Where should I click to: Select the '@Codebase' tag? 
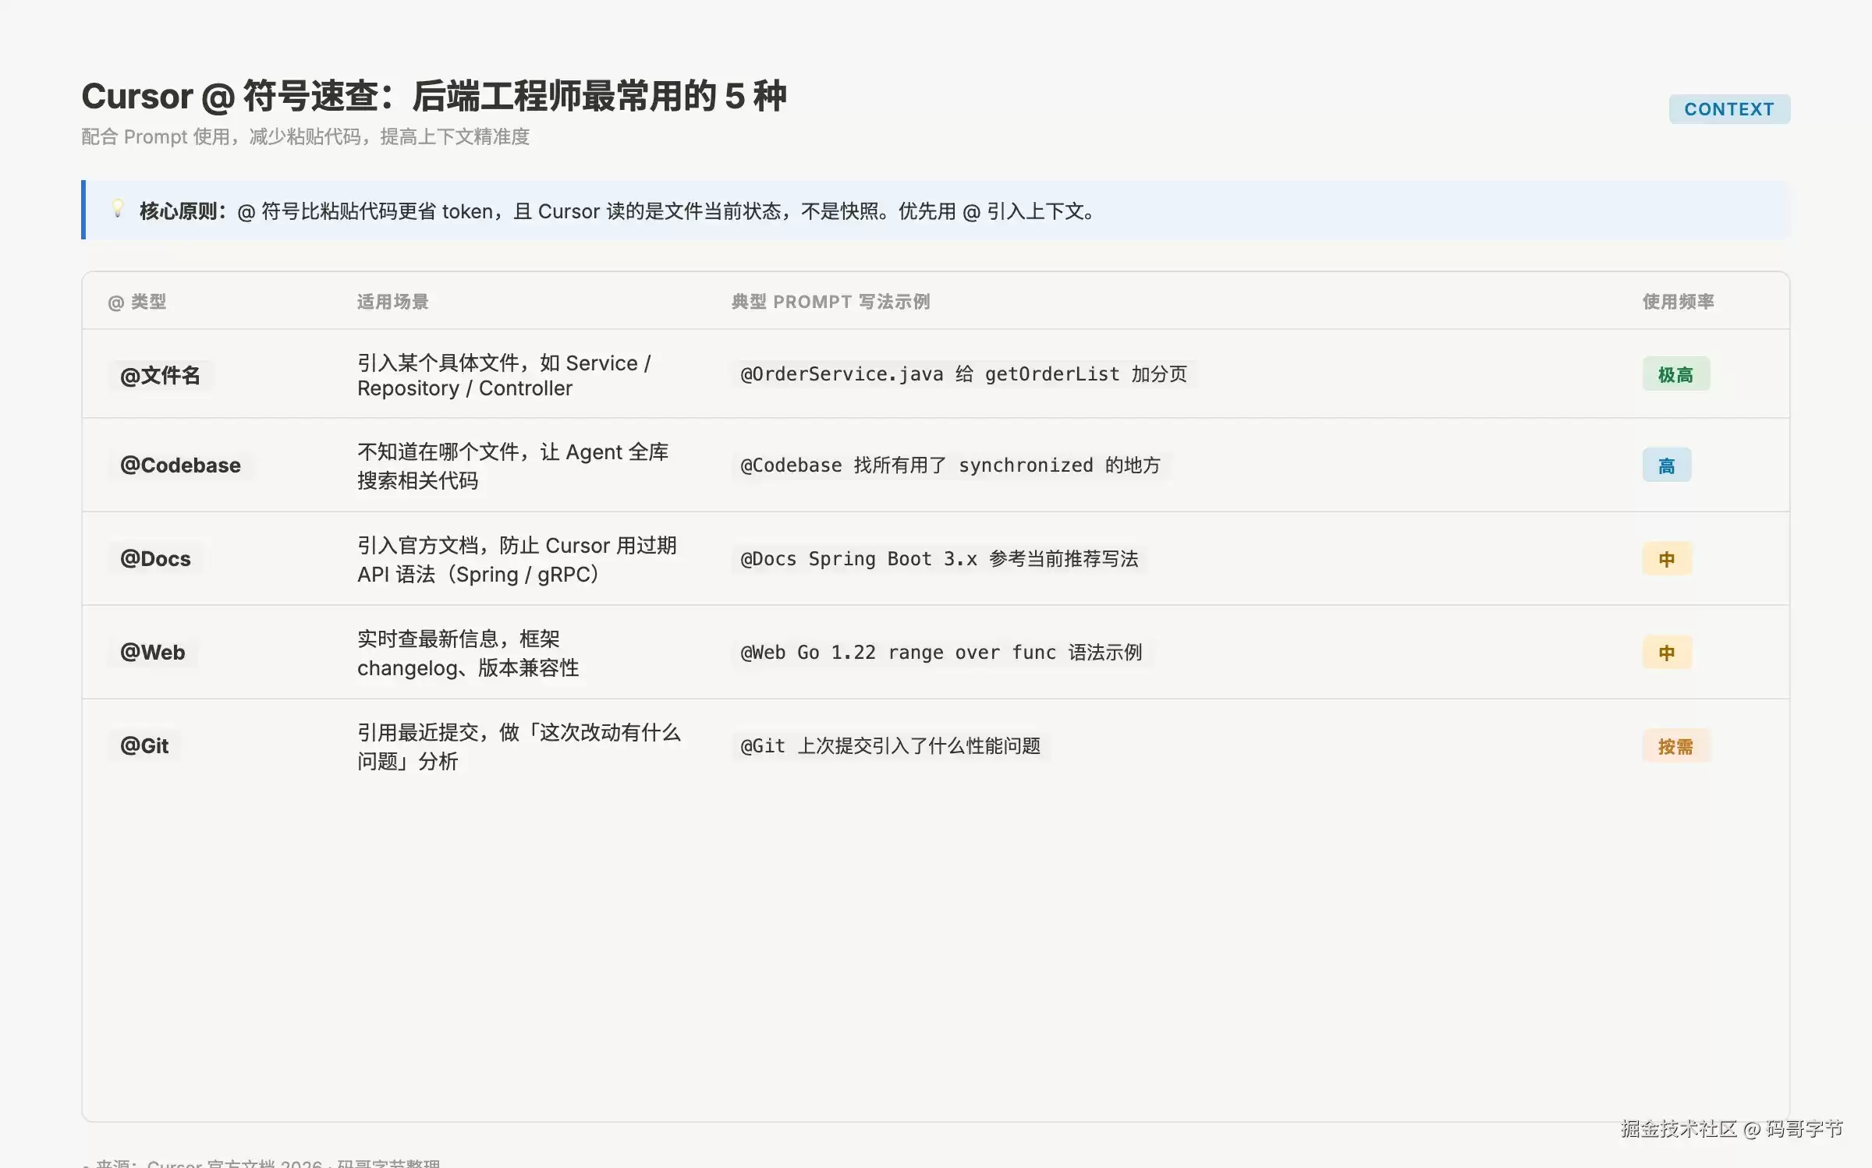coord(180,465)
